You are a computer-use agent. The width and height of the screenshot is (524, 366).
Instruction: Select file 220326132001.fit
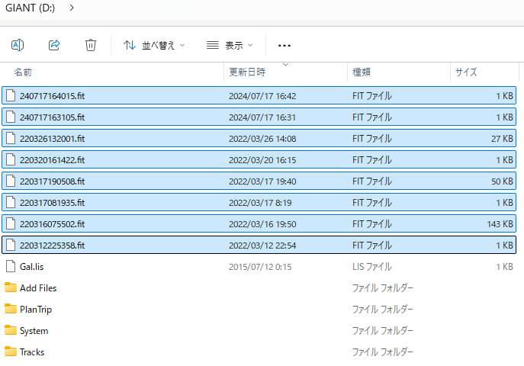pos(52,139)
